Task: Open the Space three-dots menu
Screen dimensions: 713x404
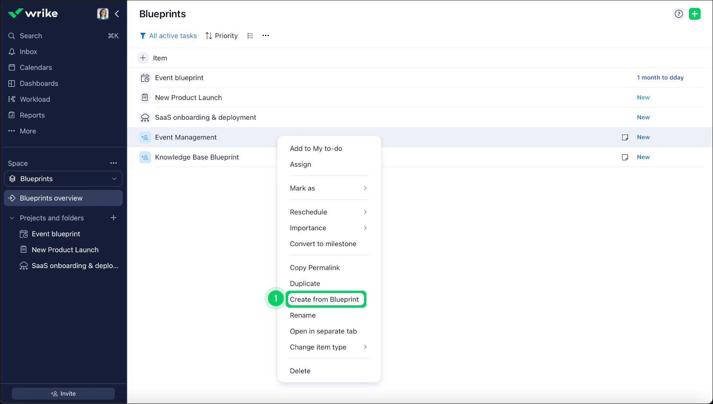Action: (114, 163)
